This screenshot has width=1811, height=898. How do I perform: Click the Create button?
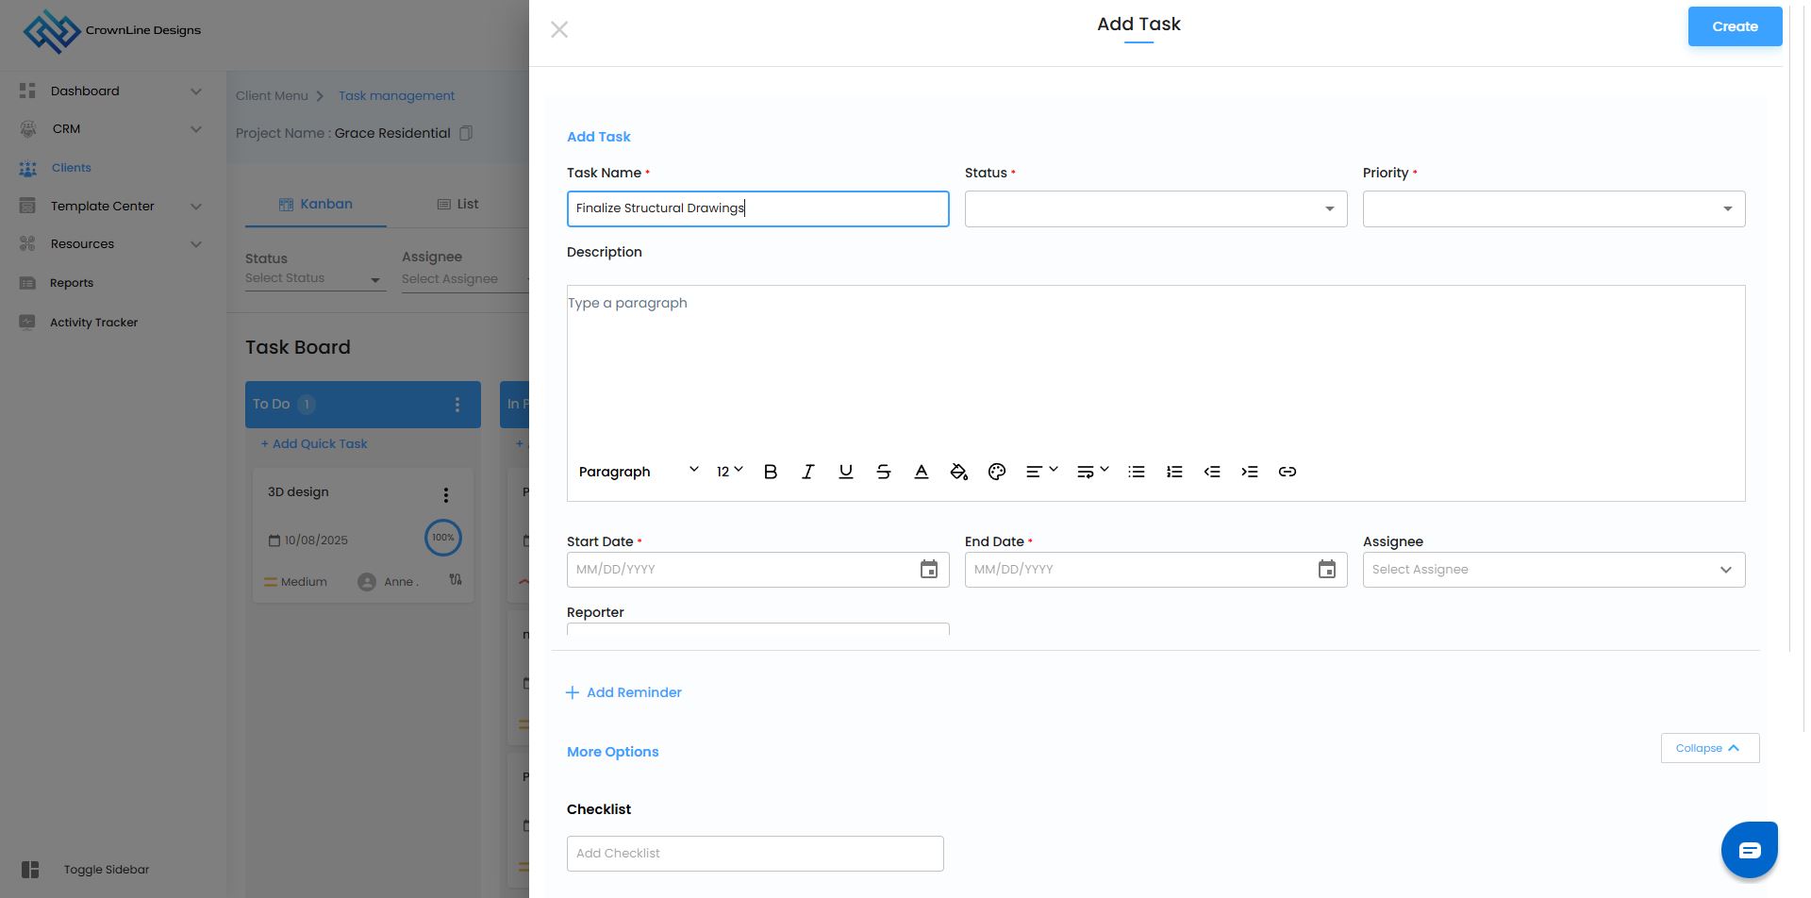[1734, 26]
